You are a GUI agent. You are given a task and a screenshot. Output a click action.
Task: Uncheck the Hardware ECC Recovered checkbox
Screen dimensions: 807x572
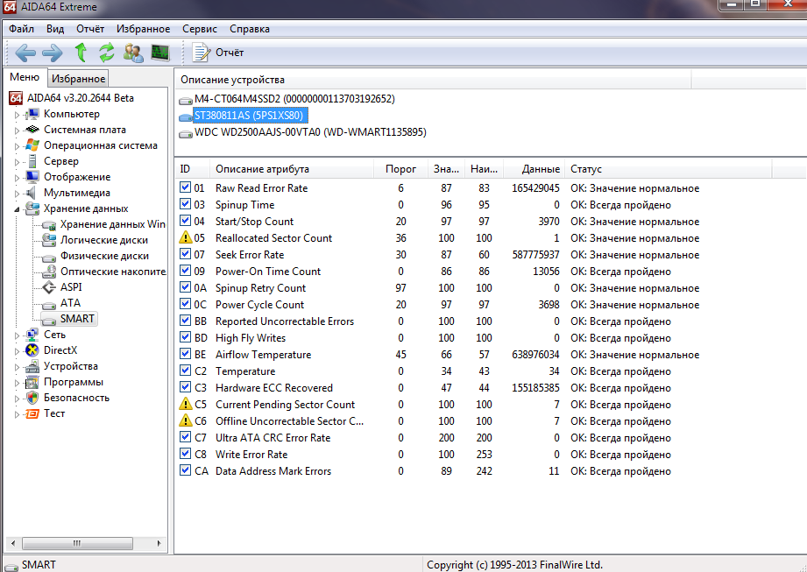[x=185, y=387]
